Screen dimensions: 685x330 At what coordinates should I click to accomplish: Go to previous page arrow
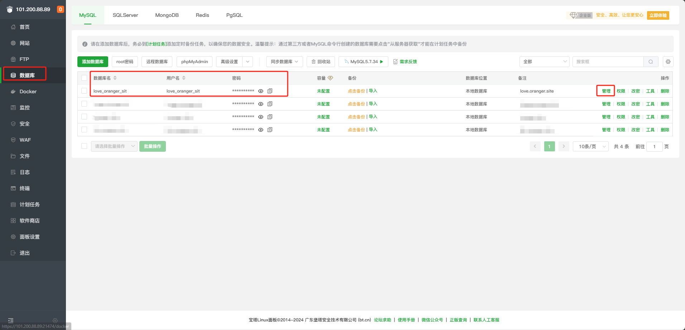535,146
